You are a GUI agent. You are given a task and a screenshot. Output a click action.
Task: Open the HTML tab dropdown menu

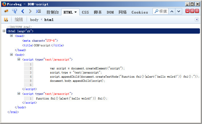[x=75, y=12]
